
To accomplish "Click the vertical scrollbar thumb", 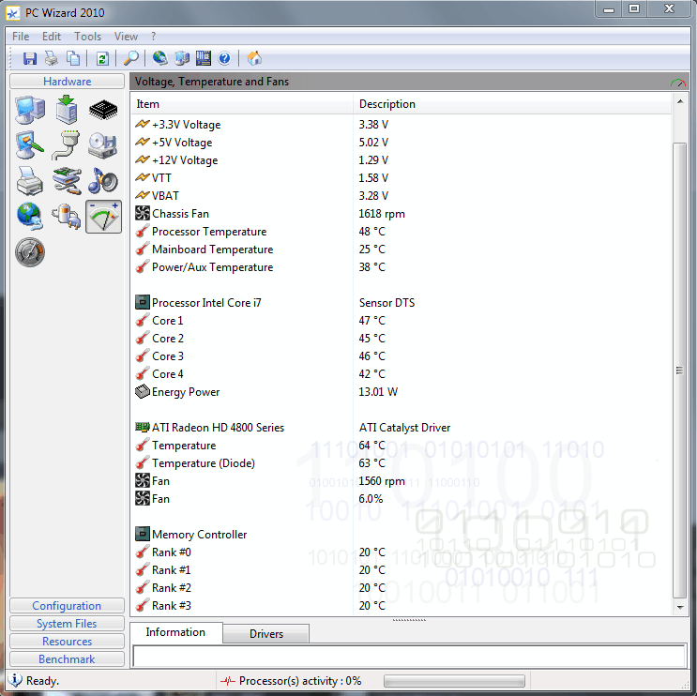I will (x=679, y=370).
